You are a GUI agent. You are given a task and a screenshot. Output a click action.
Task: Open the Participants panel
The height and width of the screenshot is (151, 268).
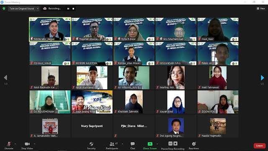coord(112,146)
